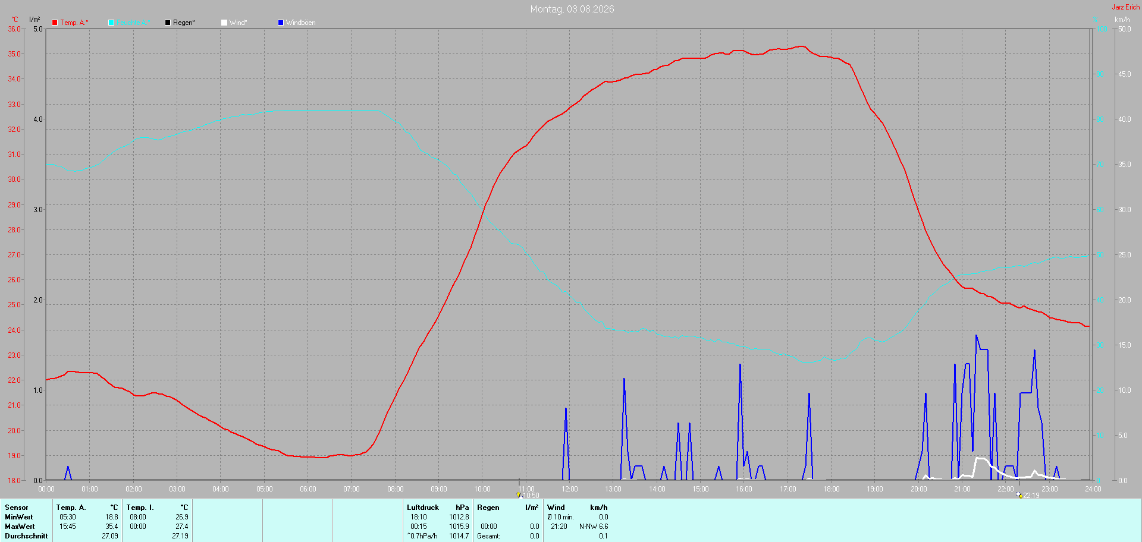Click the 'MaxWert' row label
1142x542 pixels.
(x=20, y=527)
